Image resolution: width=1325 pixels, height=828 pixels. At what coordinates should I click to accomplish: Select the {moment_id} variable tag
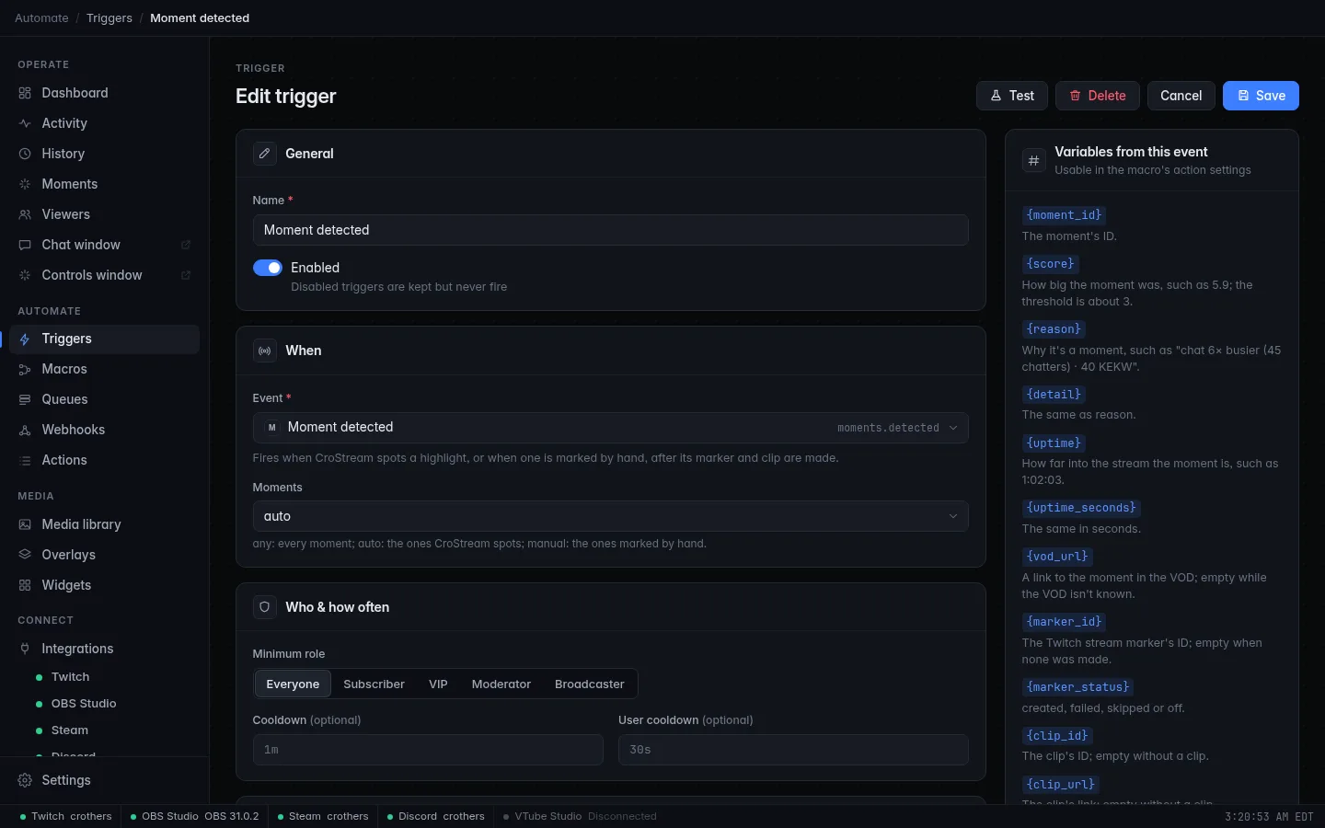[1064, 215]
